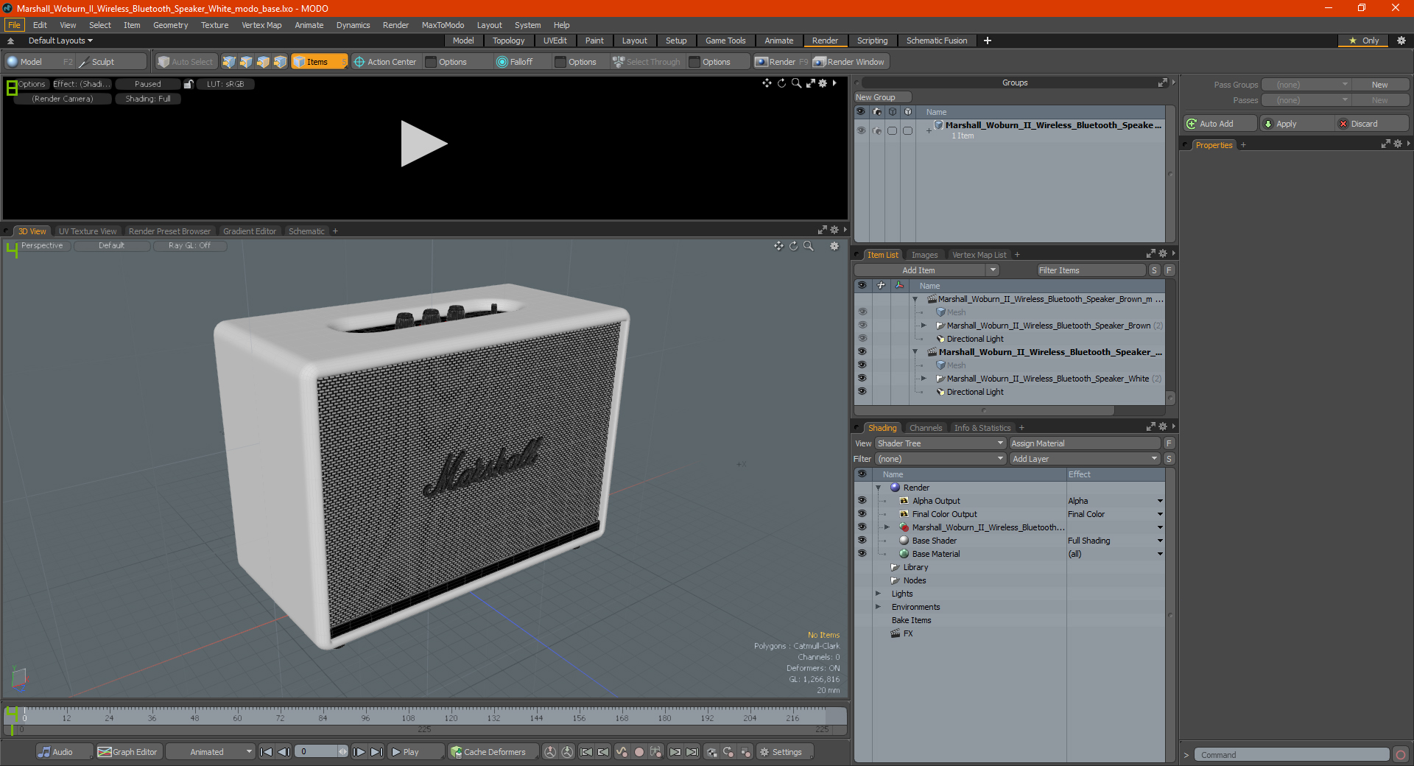Image resolution: width=1414 pixels, height=766 pixels.
Task: Select polygons selection mode icon
Action: (x=263, y=62)
